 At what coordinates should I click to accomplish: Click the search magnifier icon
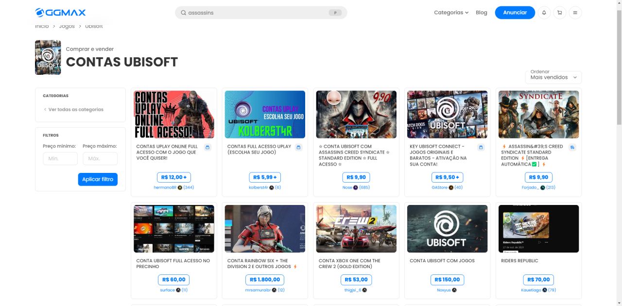pos(184,13)
